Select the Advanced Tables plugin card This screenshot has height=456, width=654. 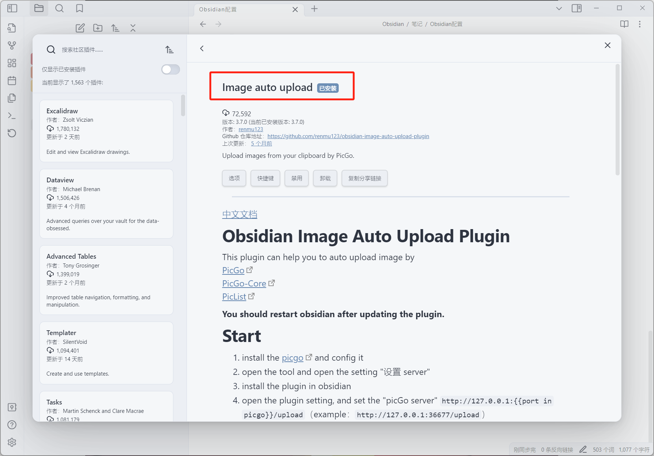(106, 280)
